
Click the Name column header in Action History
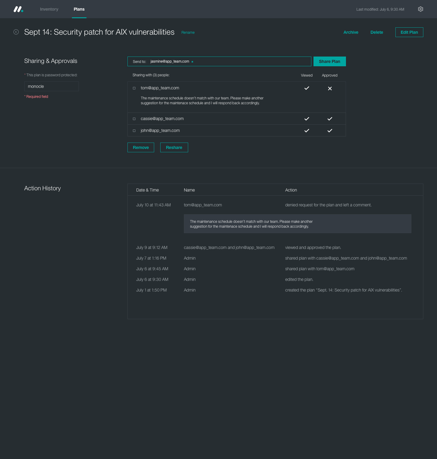[189, 190]
